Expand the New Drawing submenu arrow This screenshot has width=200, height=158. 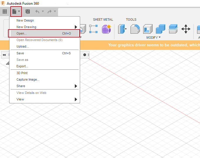(x=76, y=27)
